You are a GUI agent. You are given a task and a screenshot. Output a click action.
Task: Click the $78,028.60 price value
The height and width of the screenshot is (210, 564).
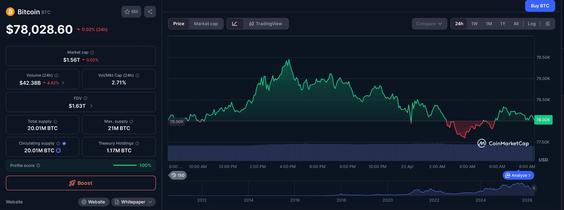pos(39,29)
